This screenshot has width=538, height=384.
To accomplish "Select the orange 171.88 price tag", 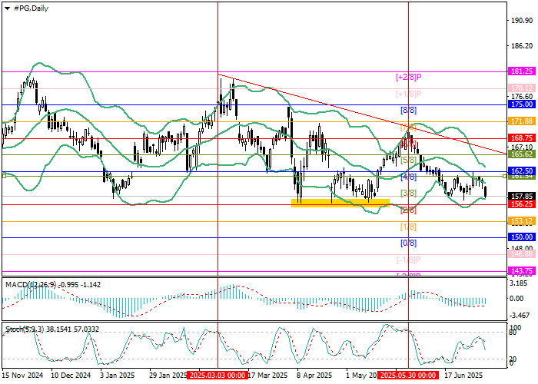I will pyautogui.click(x=522, y=121).
